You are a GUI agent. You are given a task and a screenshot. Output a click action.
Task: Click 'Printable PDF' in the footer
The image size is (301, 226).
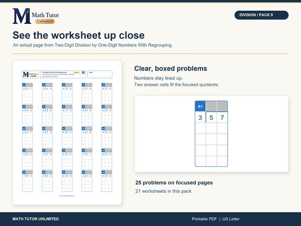pos(204,219)
